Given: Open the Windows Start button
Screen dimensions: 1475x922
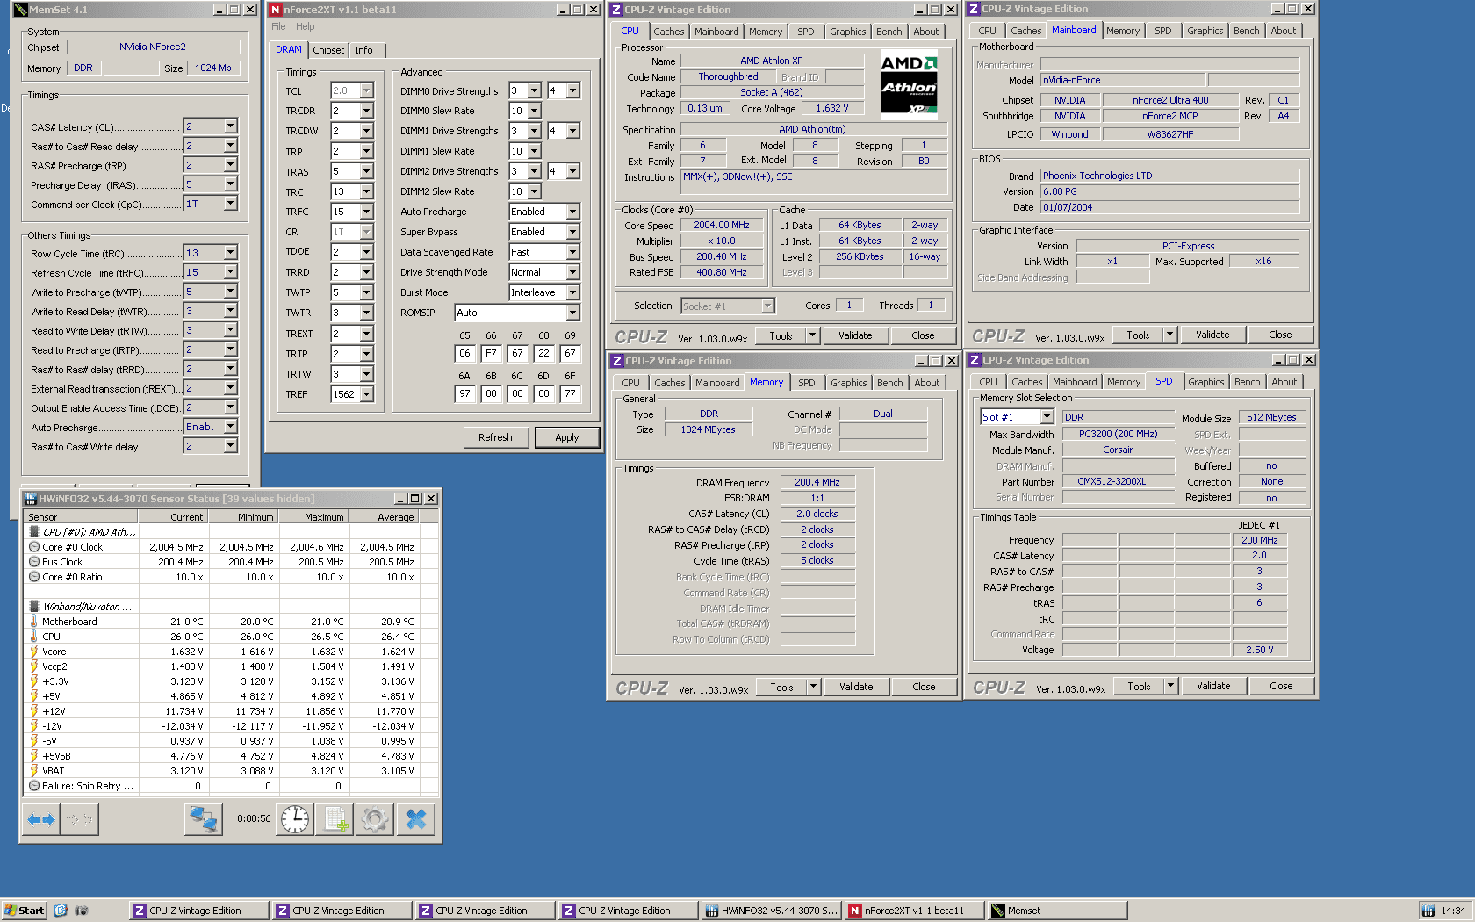Looking at the screenshot, I should pyautogui.click(x=24, y=911).
